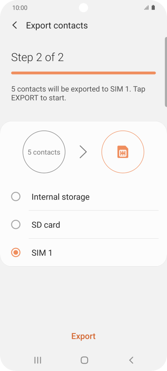Tap the 5 contacts circle
Screen dimensions: 167x371
[x=44, y=152]
